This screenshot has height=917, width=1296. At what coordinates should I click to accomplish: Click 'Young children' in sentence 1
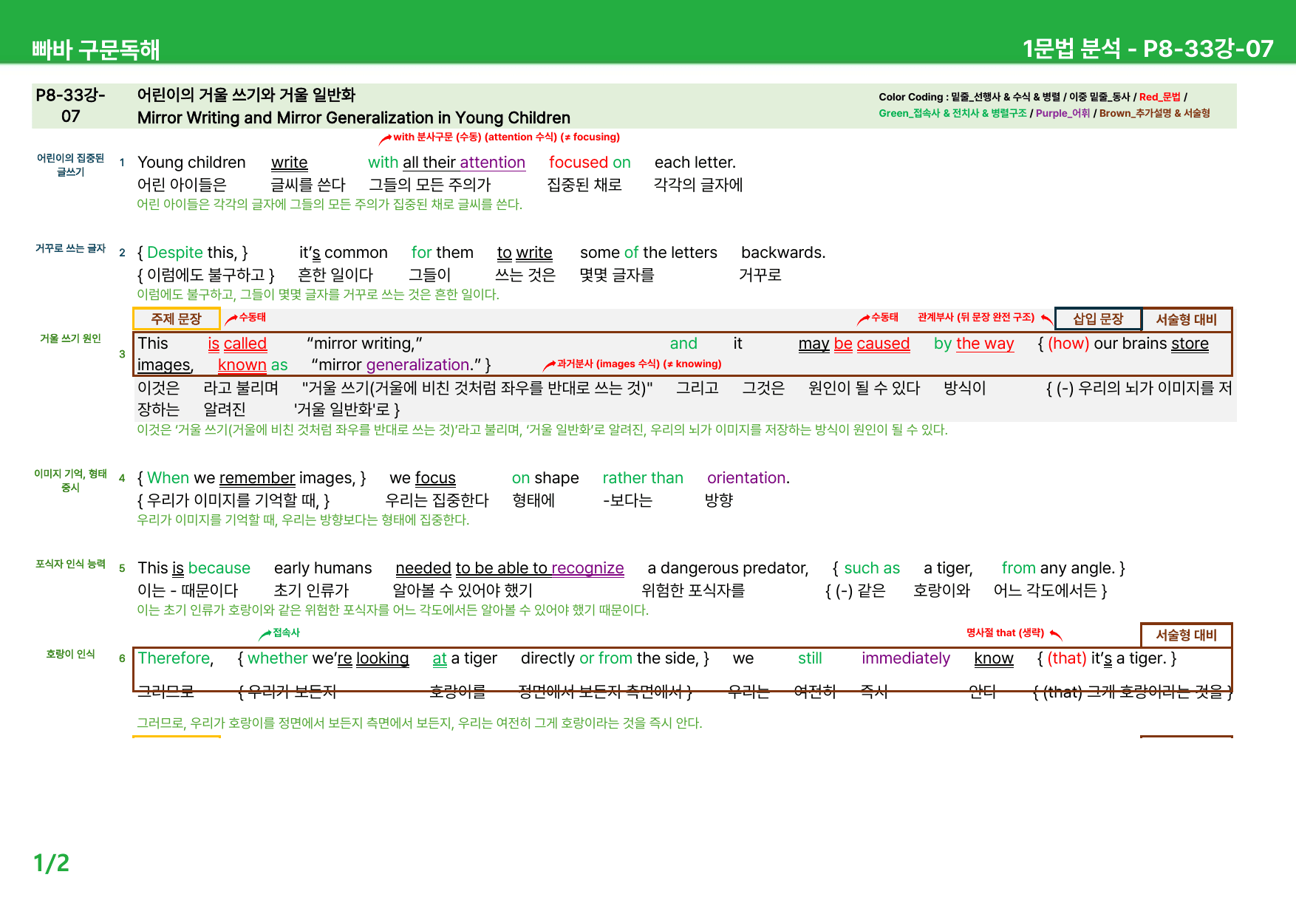click(191, 163)
